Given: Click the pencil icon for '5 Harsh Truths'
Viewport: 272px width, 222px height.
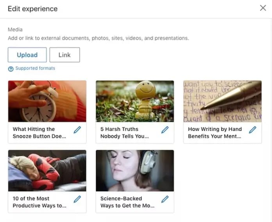Looking at the screenshot, I should (165, 130).
